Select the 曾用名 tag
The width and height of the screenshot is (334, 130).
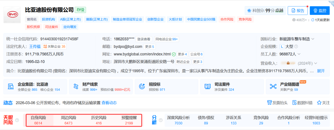[x=32, y=19]
